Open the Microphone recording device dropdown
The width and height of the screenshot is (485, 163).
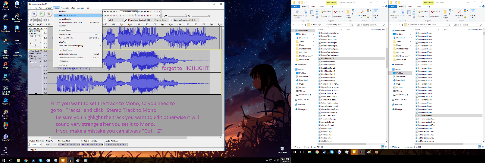coord(140,20)
